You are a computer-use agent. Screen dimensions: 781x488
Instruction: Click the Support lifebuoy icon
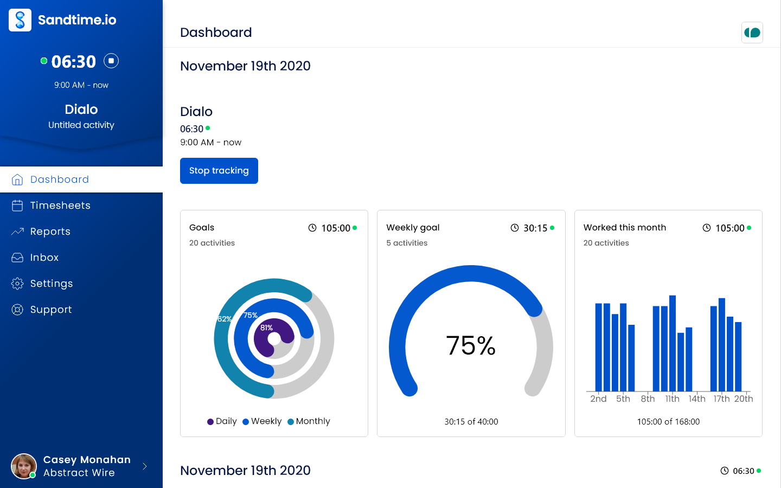coord(17,310)
